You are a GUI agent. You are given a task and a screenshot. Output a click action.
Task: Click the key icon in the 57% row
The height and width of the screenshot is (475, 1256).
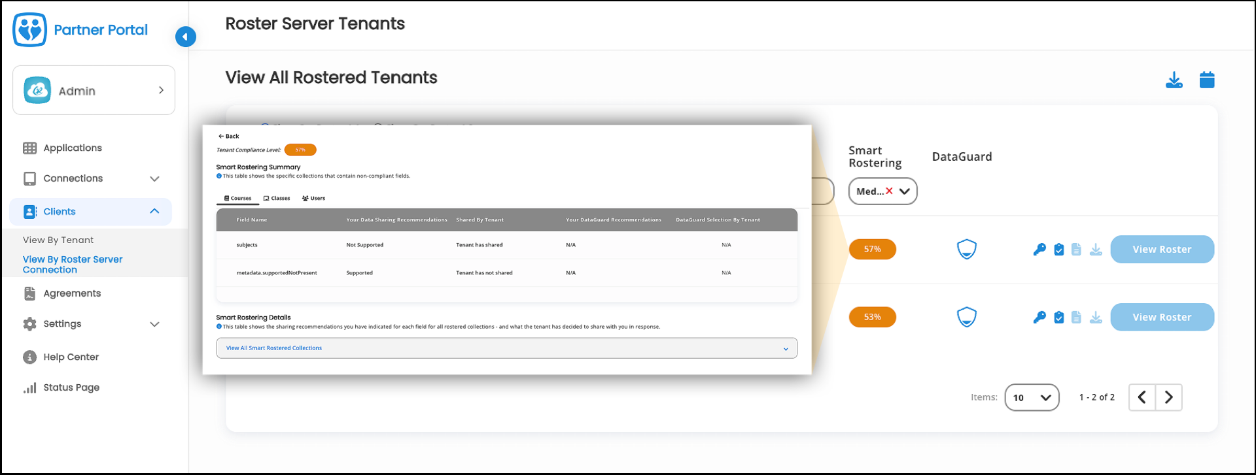(1039, 250)
